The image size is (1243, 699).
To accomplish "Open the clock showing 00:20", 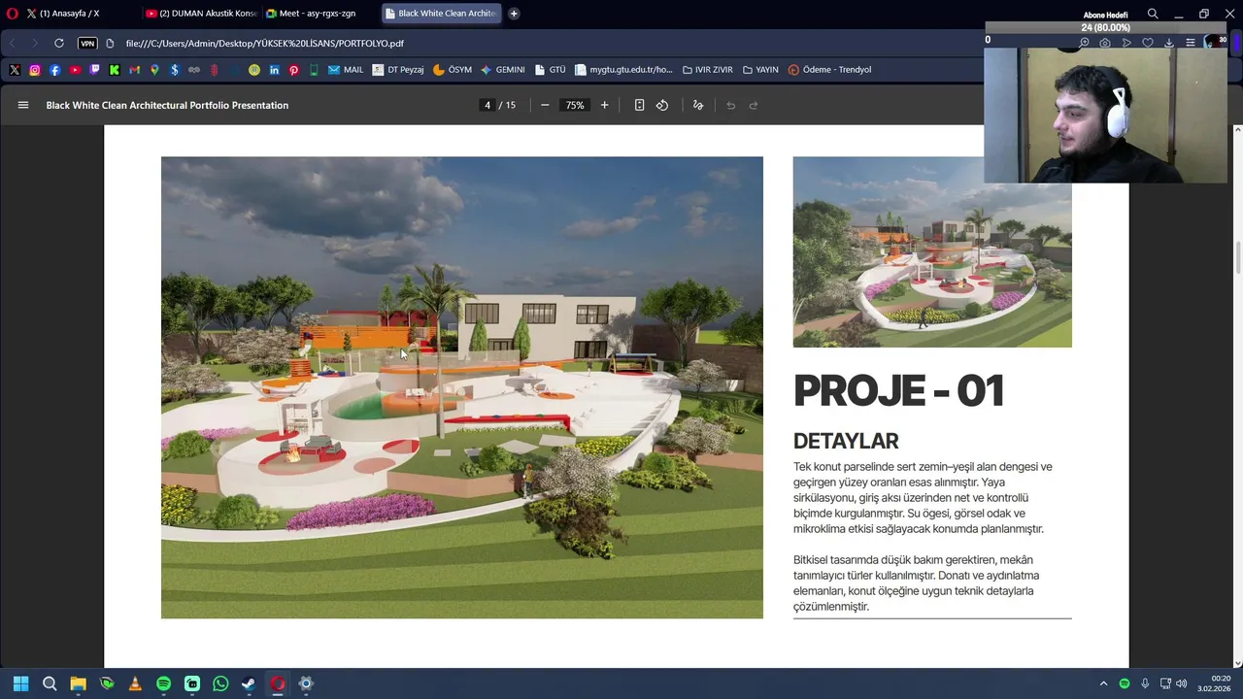I will pos(1215,683).
